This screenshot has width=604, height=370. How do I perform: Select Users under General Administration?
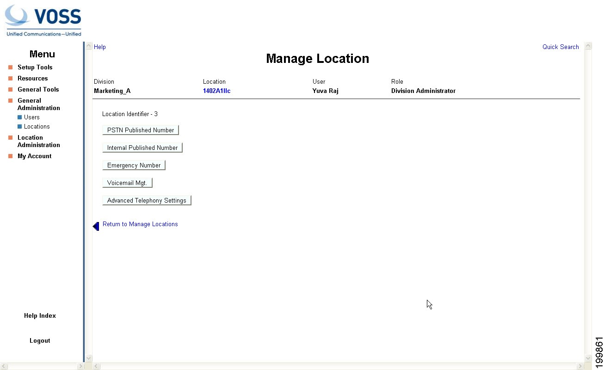coord(32,117)
